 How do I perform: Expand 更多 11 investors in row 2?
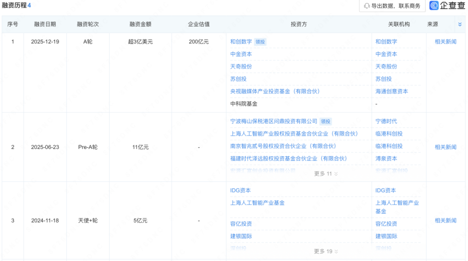(x=326, y=174)
